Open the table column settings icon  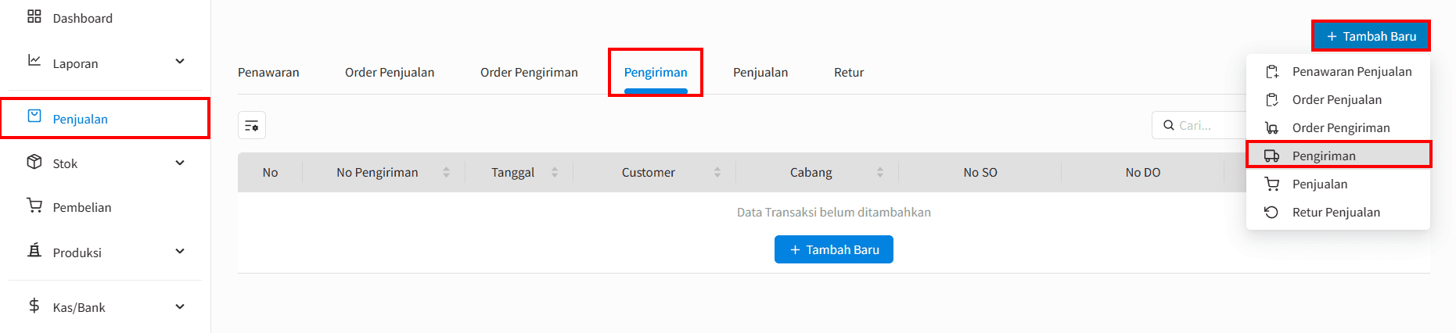click(x=252, y=125)
